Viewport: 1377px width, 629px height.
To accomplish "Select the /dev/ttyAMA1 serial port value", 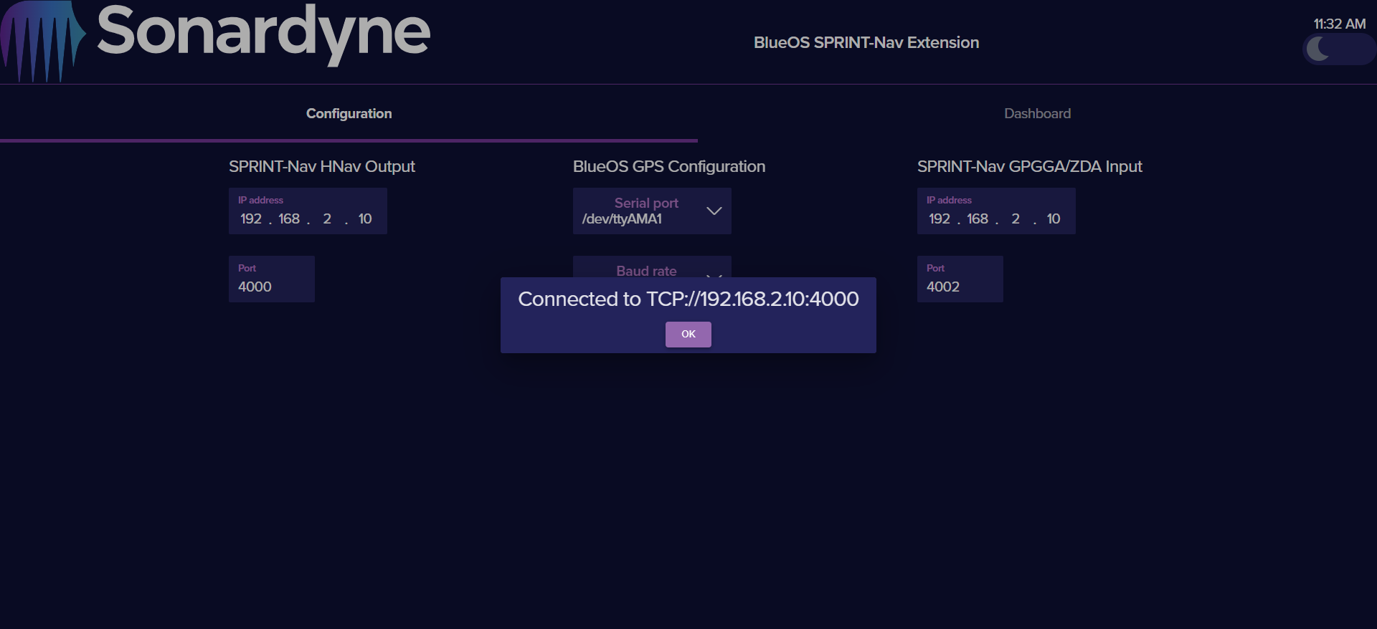I will coord(622,219).
